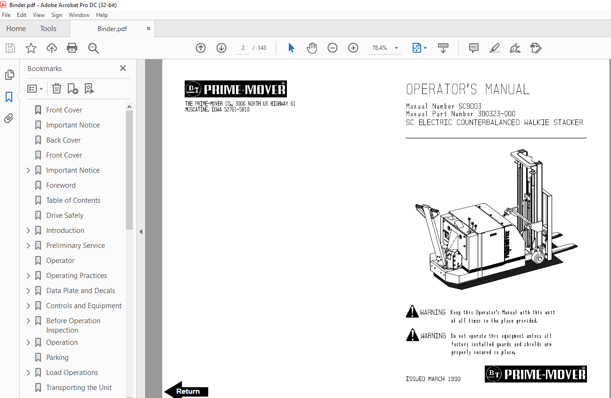This screenshot has height=398, width=611.
Task: Delete the selected bookmark with trash icon
Action: [57, 88]
